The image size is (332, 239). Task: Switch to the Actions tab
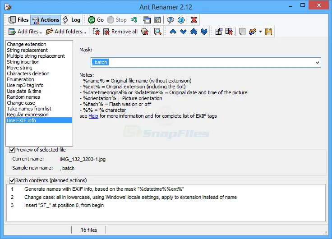click(46, 20)
